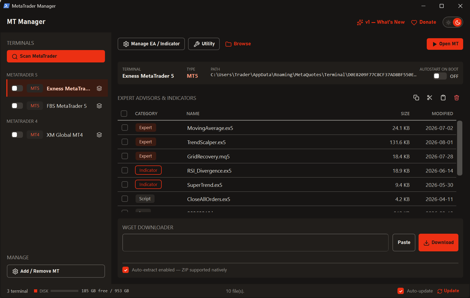Uncheck Auto-extract enabled checkbox
The width and height of the screenshot is (470, 298).
coord(126,270)
